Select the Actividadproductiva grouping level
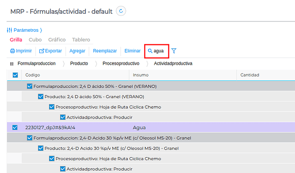 (173, 63)
